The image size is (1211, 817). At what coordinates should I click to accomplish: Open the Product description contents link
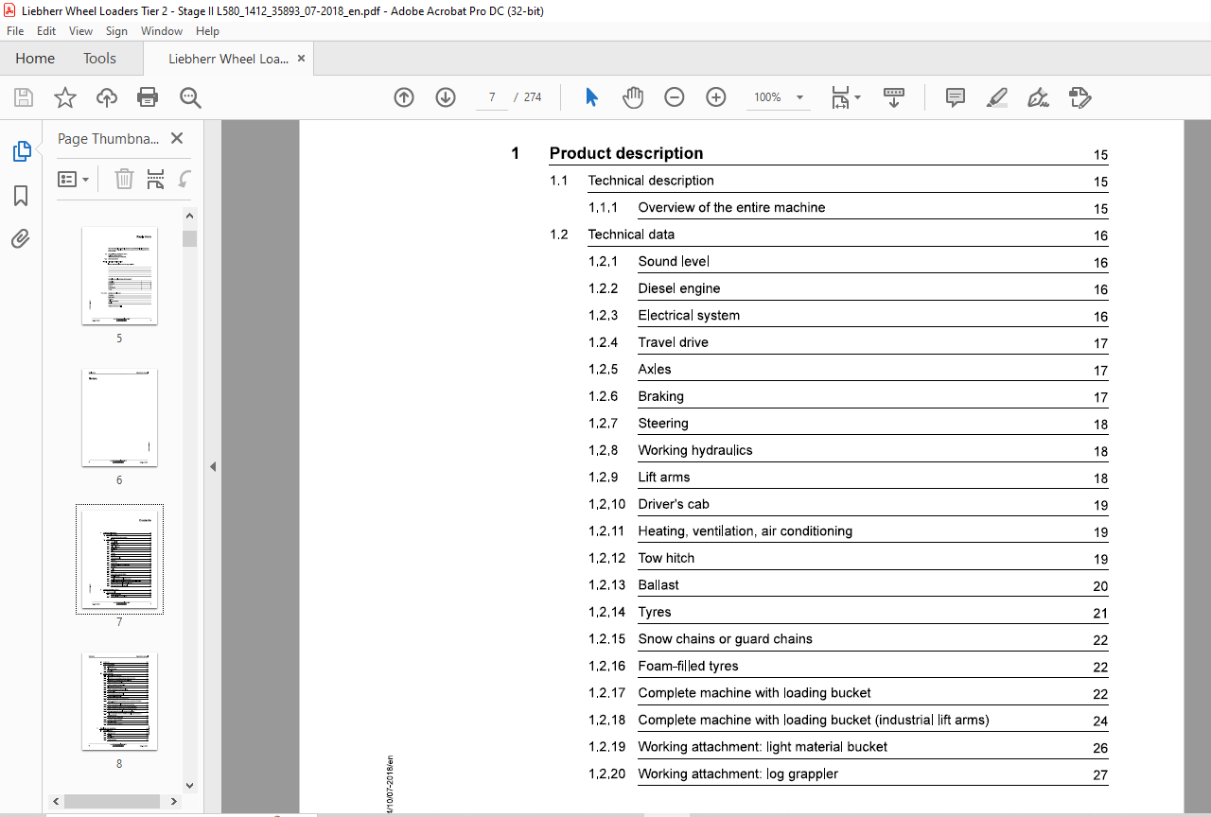click(x=626, y=153)
